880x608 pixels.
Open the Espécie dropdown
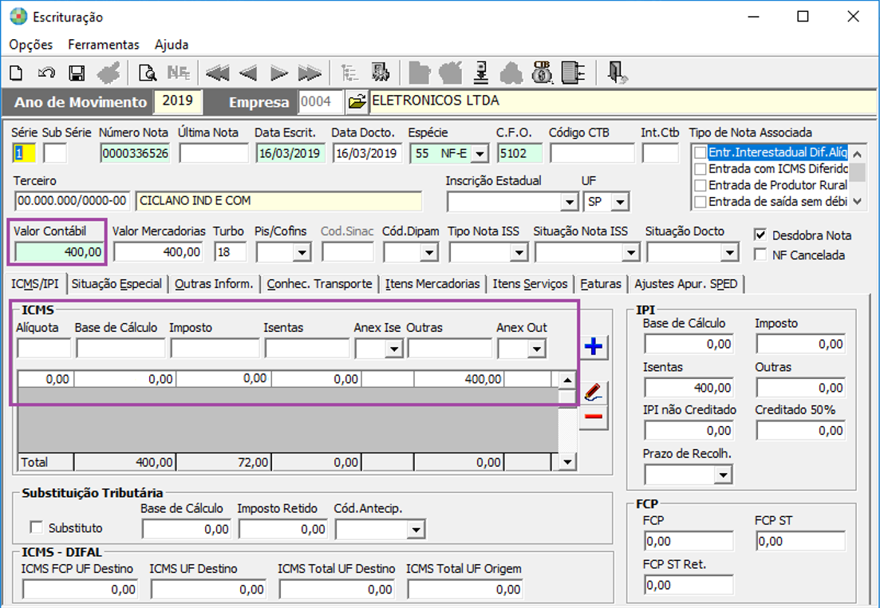pyautogui.click(x=479, y=154)
